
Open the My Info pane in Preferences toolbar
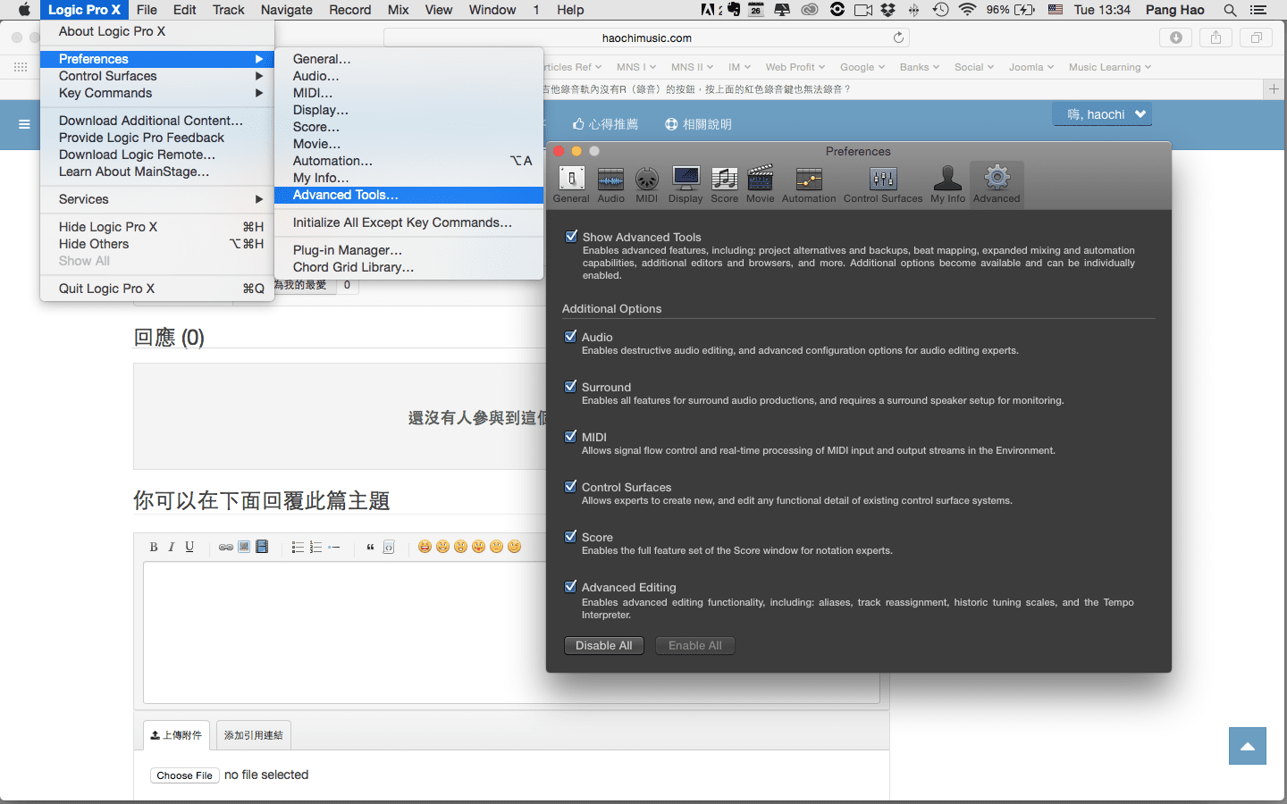point(948,185)
